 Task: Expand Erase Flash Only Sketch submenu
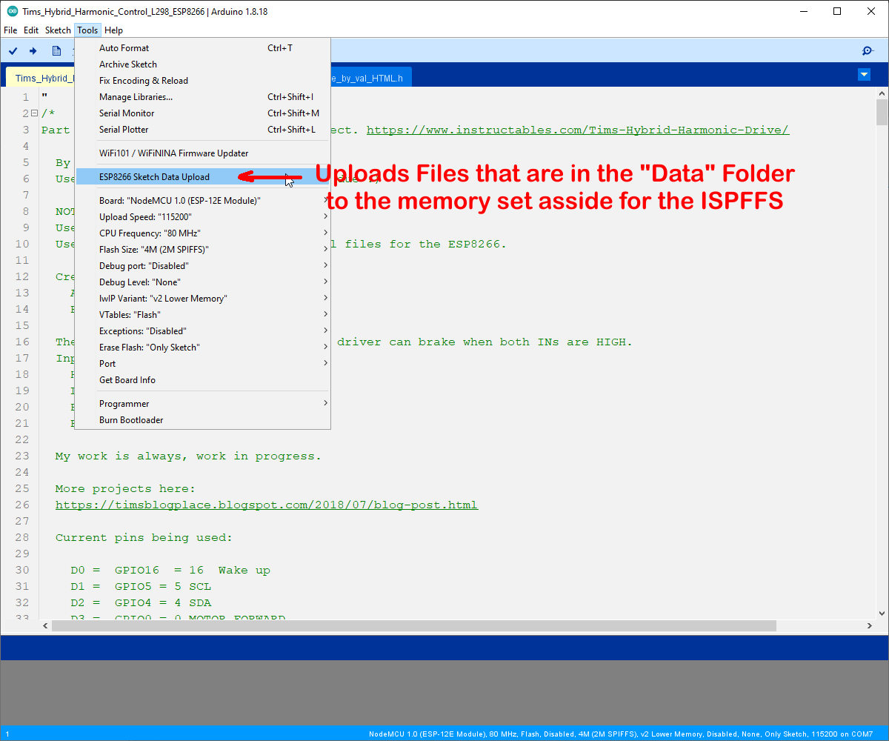pyautogui.click(x=203, y=348)
